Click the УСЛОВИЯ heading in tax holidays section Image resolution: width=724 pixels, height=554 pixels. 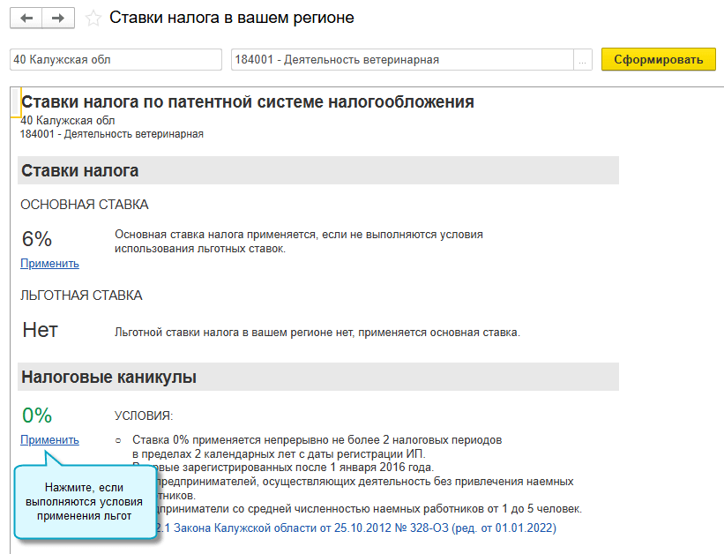pyautogui.click(x=138, y=415)
